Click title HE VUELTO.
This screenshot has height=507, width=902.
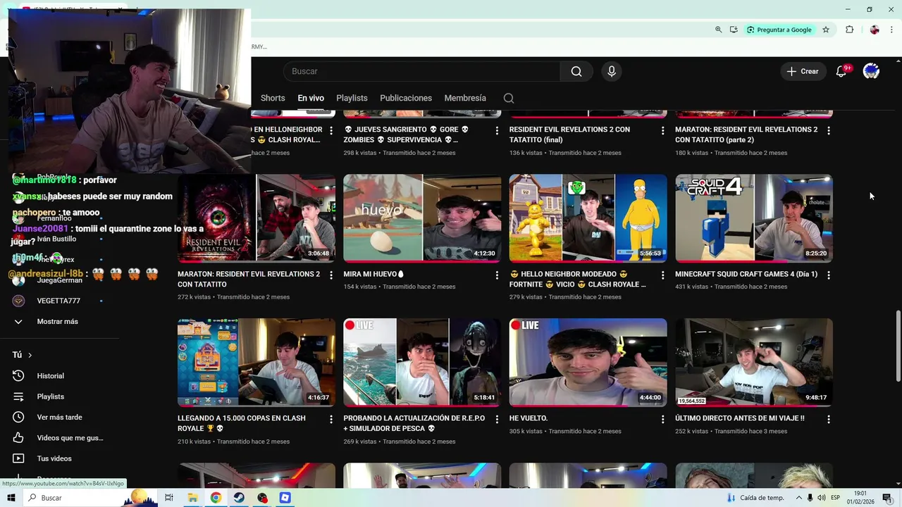[529, 418]
